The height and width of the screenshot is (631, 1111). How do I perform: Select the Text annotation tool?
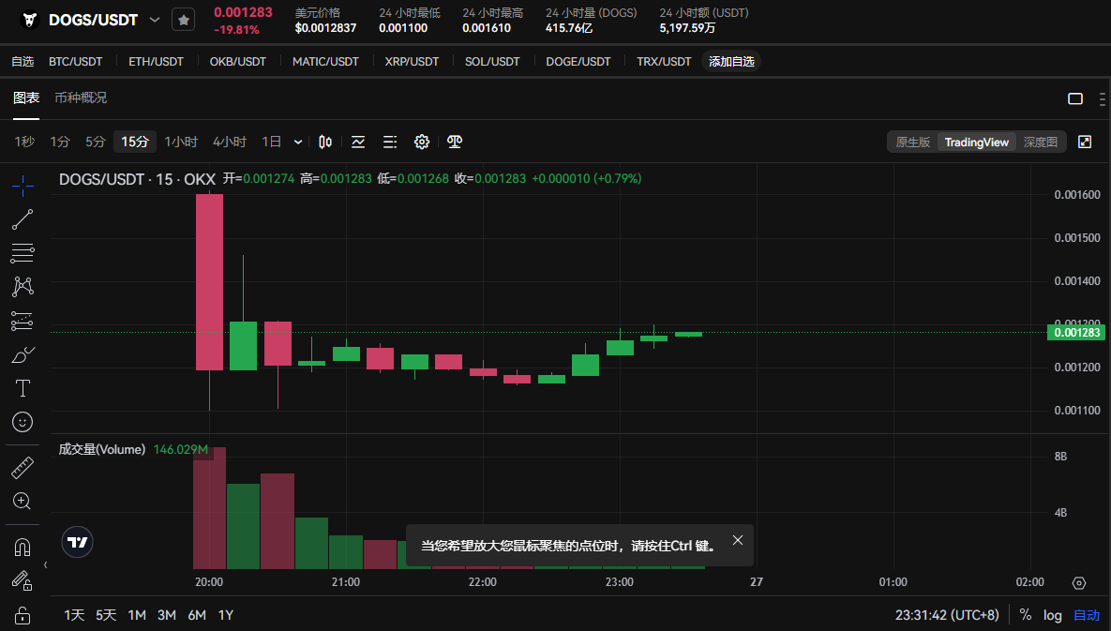(x=23, y=388)
